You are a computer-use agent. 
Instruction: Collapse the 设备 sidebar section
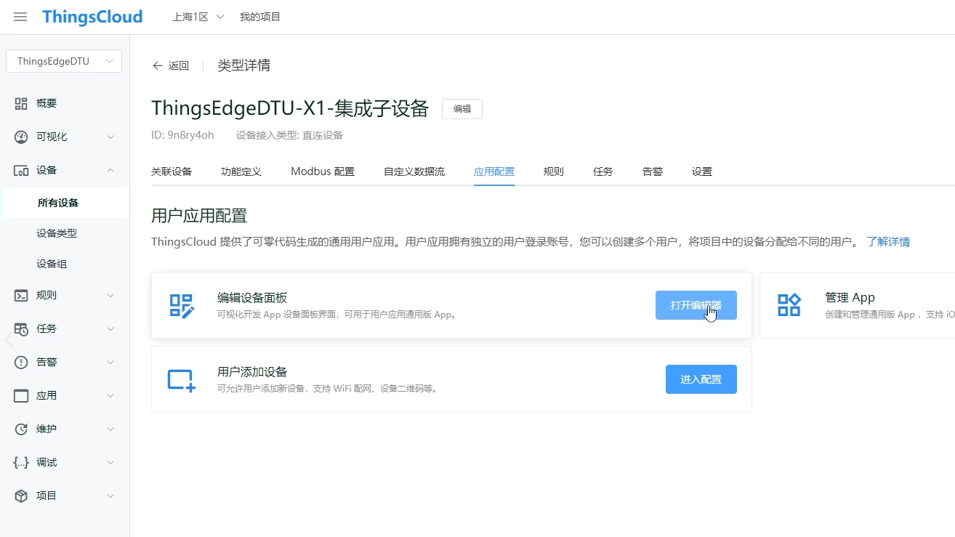pos(110,170)
